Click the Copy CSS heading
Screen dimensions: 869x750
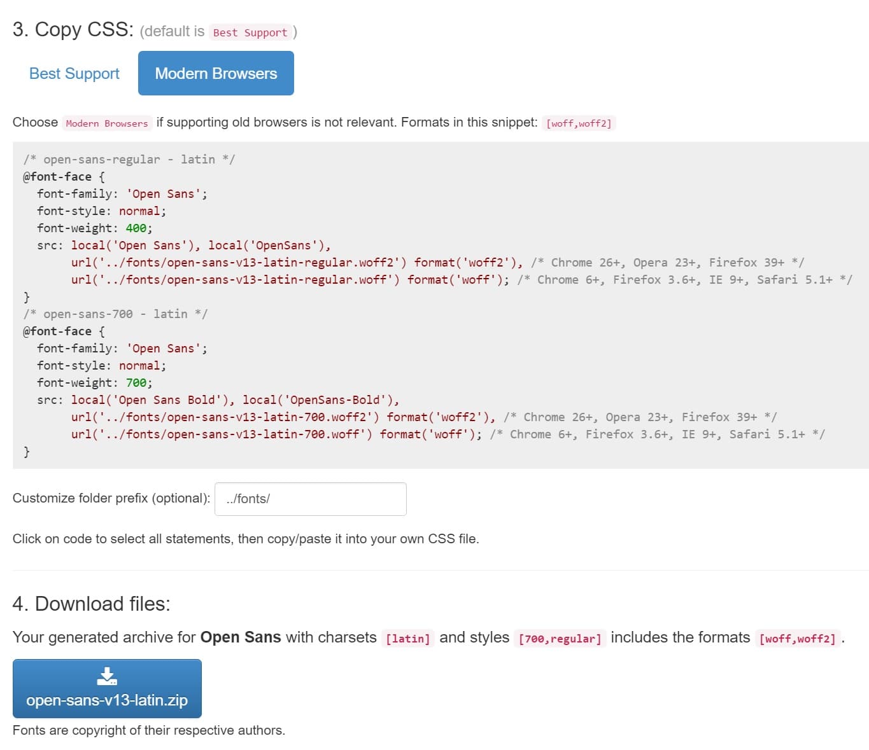coord(73,29)
